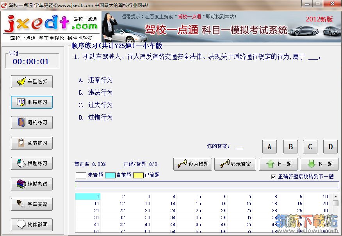Jump to question 45 in the grid
Image resolution: width=342 pixels, height=236 pixels.
click(x=189, y=224)
